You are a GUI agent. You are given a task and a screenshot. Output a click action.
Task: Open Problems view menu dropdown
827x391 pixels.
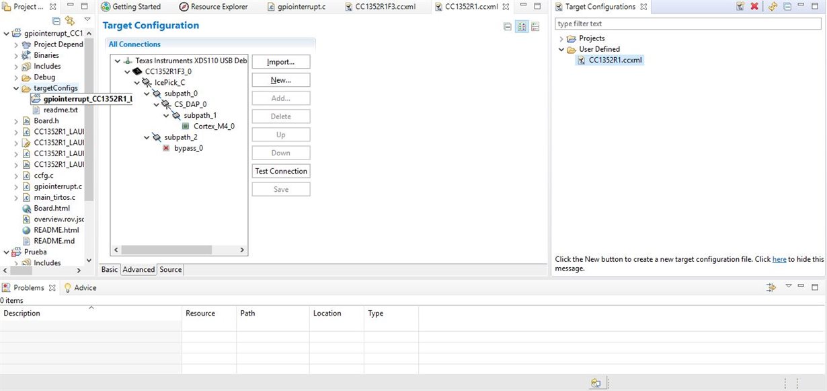(x=789, y=286)
